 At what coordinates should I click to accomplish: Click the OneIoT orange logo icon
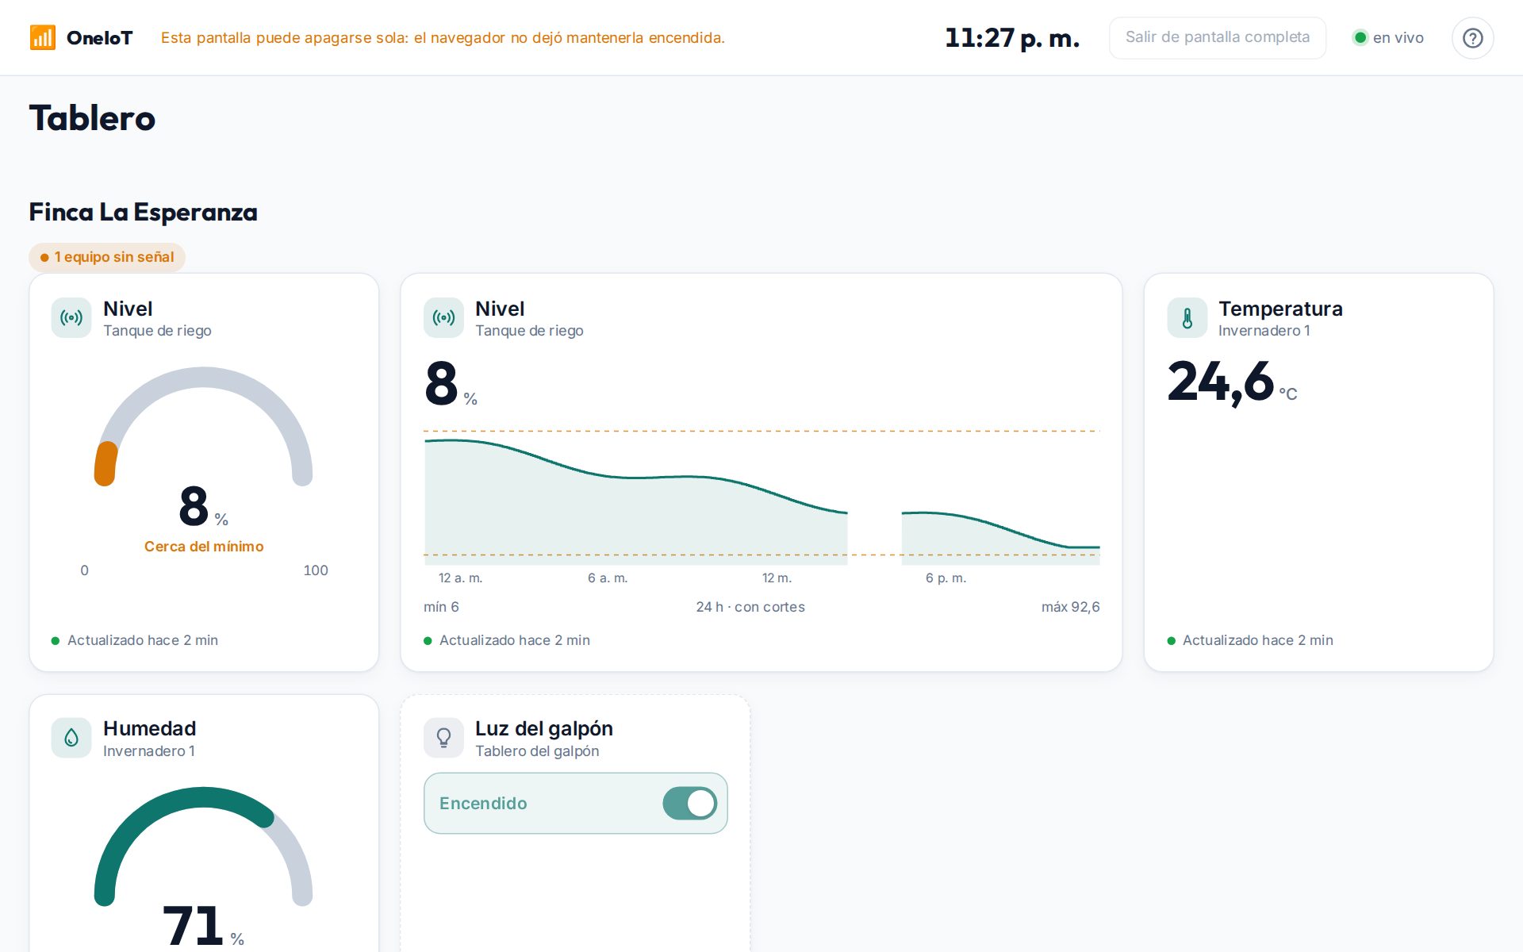click(43, 37)
